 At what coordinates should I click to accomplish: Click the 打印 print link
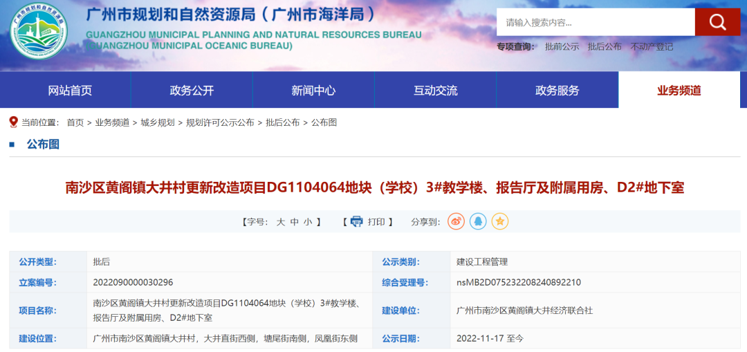click(x=376, y=222)
